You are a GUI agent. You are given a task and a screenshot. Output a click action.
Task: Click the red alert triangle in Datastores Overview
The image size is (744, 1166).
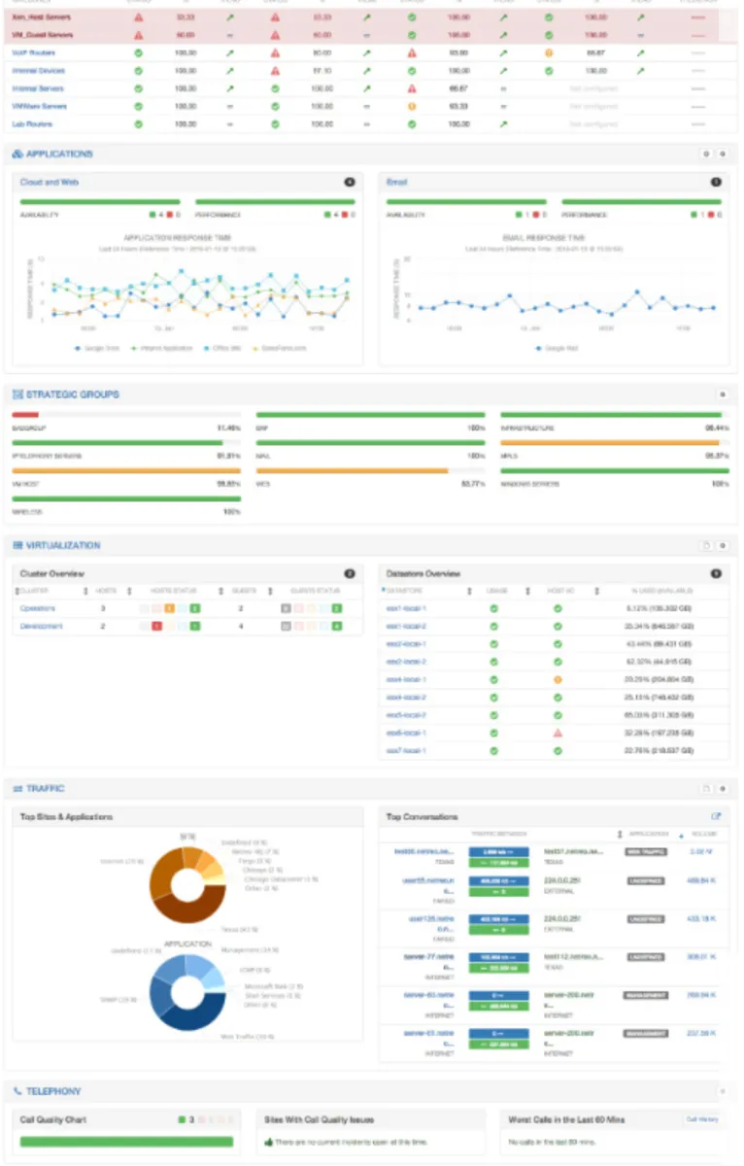tap(558, 733)
